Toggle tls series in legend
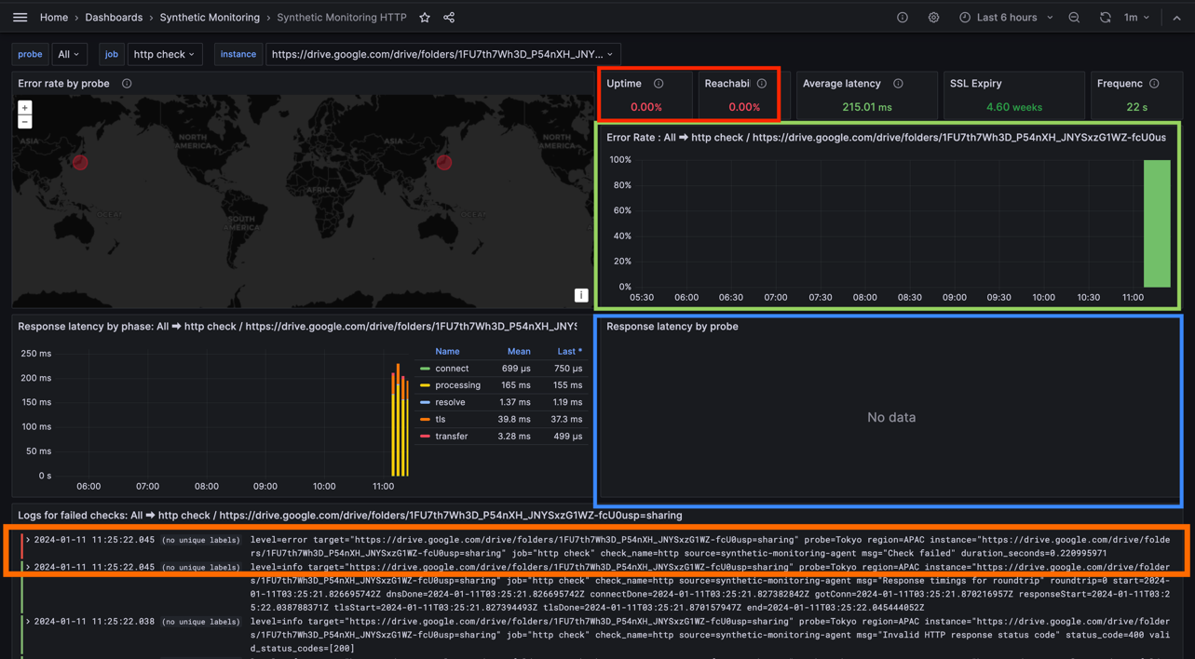This screenshot has width=1195, height=659. [x=441, y=419]
